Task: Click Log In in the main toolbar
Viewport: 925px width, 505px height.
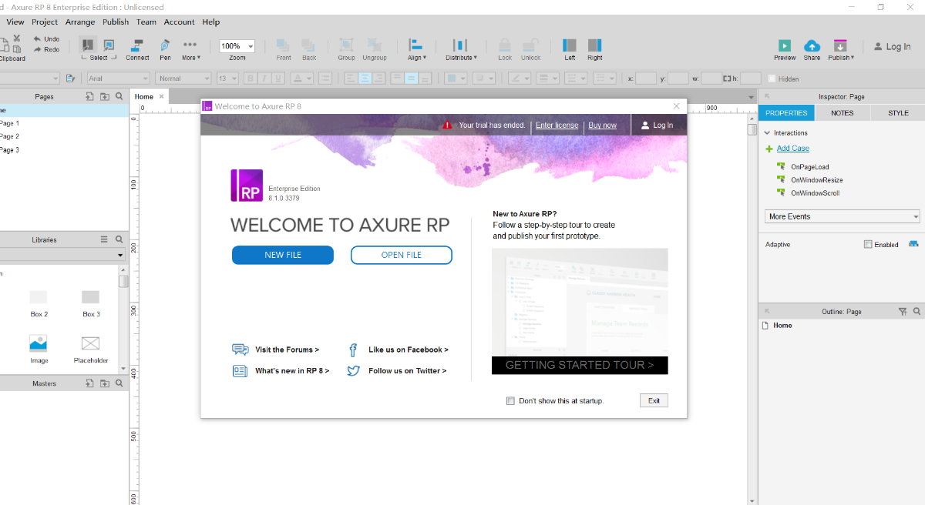Action: coord(893,46)
